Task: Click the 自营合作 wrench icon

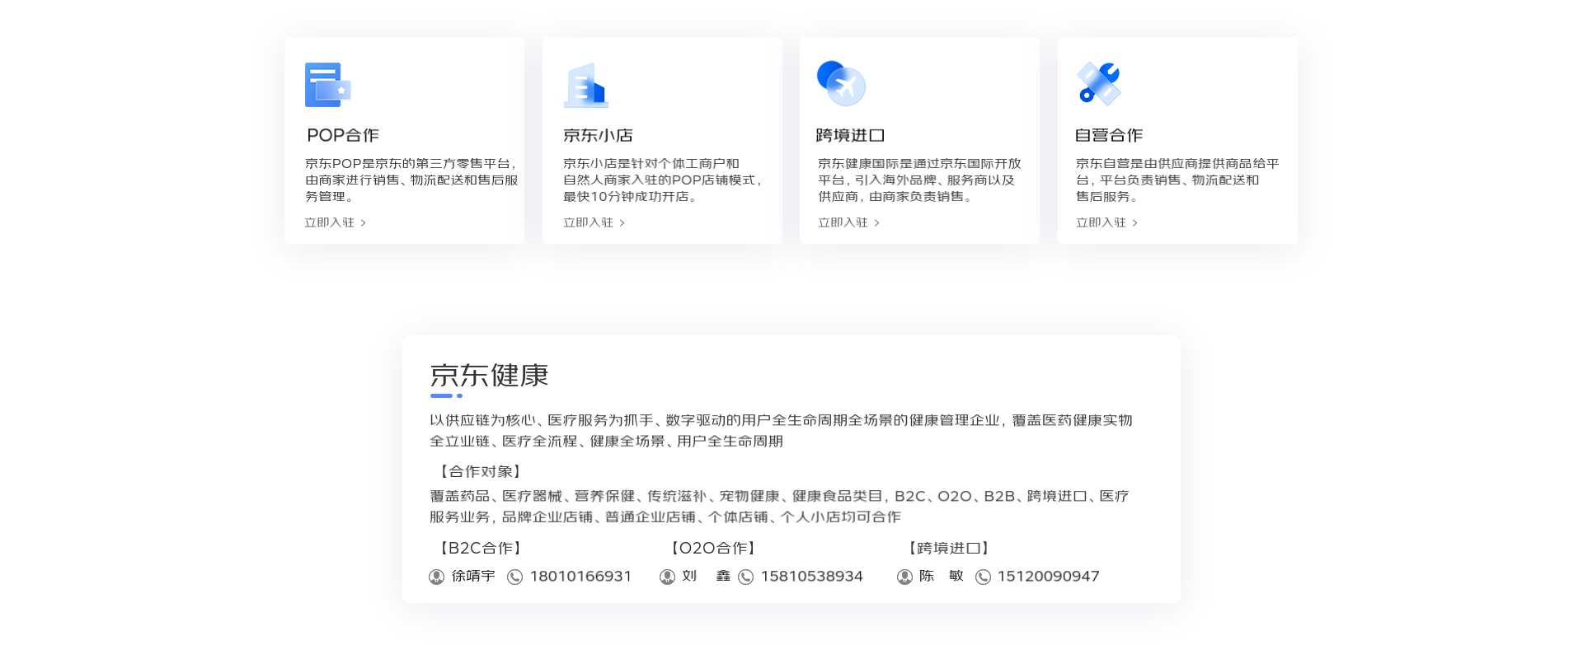Action: [1099, 83]
